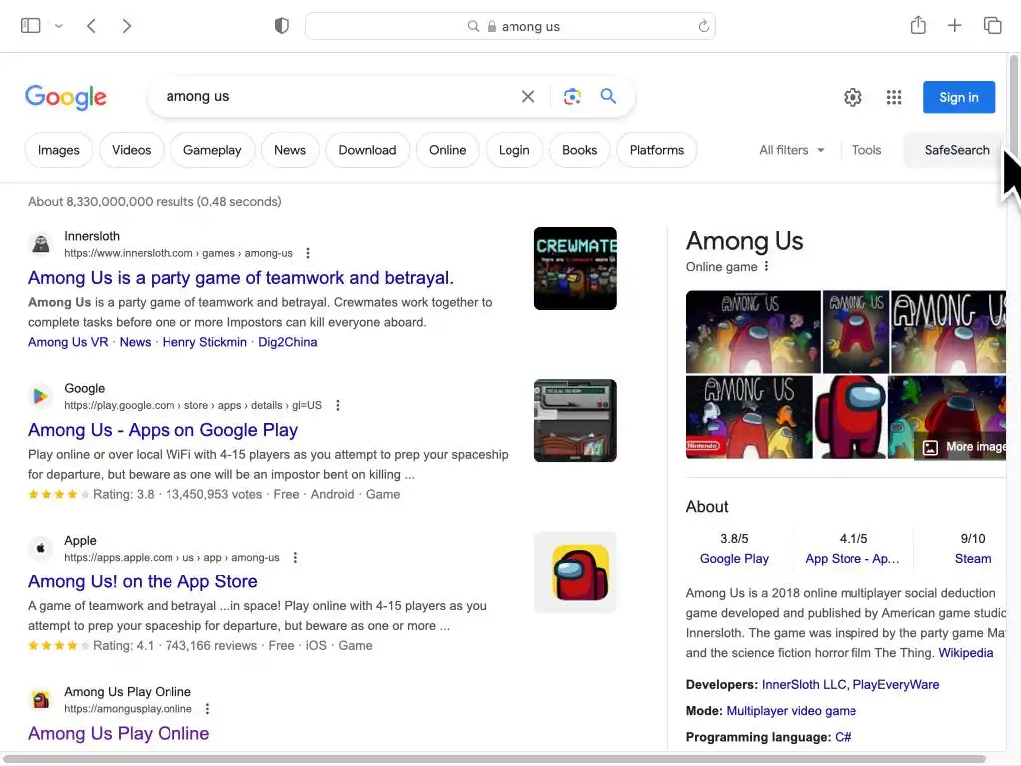Open the App Store rating link
The height and width of the screenshot is (766, 1021).
coord(852,559)
